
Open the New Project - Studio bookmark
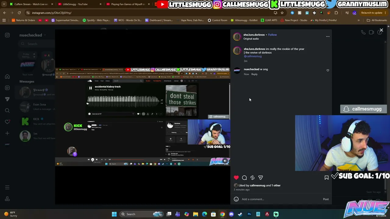pyautogui.click(x=294, y=20)
